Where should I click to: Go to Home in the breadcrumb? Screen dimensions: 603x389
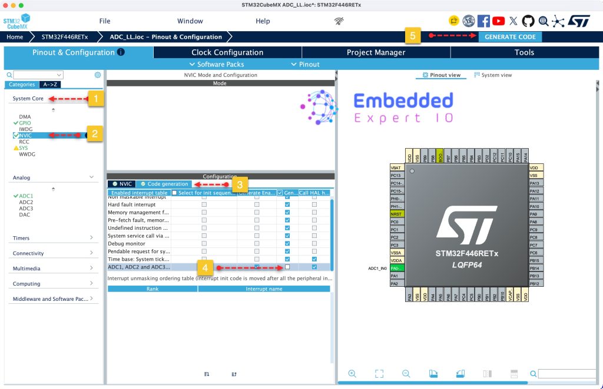coord(15,37)
